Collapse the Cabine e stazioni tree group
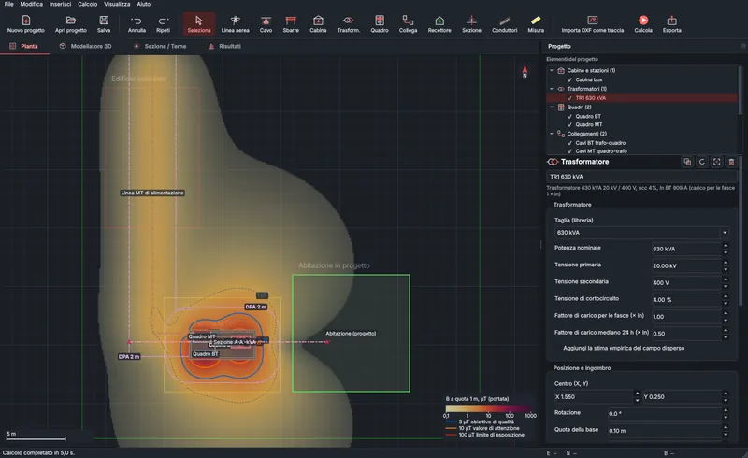 (x=552, y=71)
